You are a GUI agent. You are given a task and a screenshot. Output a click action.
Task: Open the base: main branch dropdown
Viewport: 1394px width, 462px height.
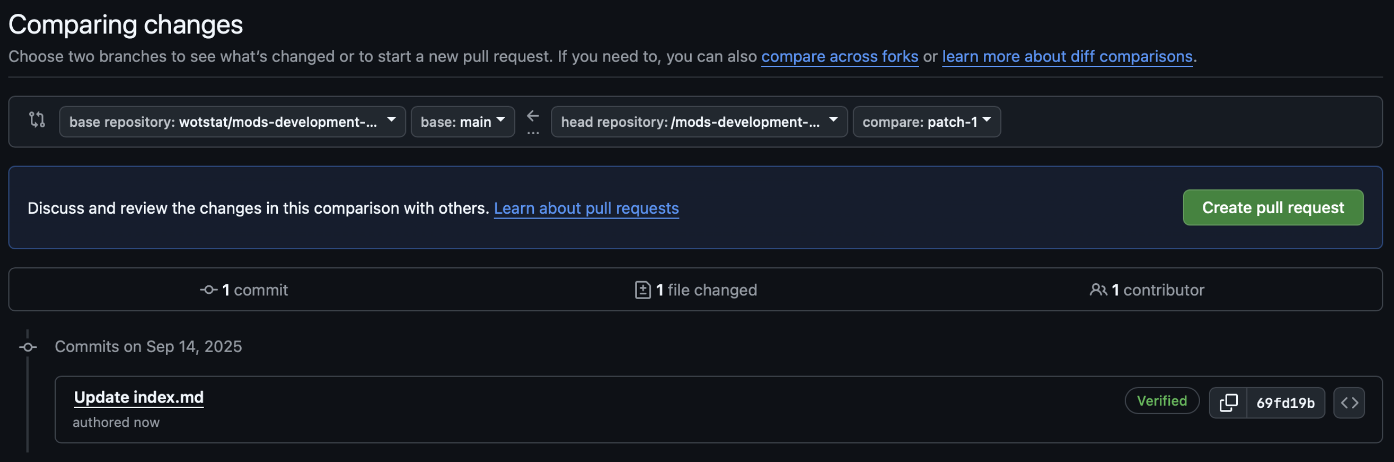(x=463, y=122)
